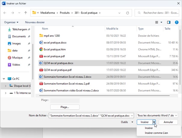The height and width of the screenshot is (138, 182).
Task: Click the Annuler button
Action: pos(168,122)
